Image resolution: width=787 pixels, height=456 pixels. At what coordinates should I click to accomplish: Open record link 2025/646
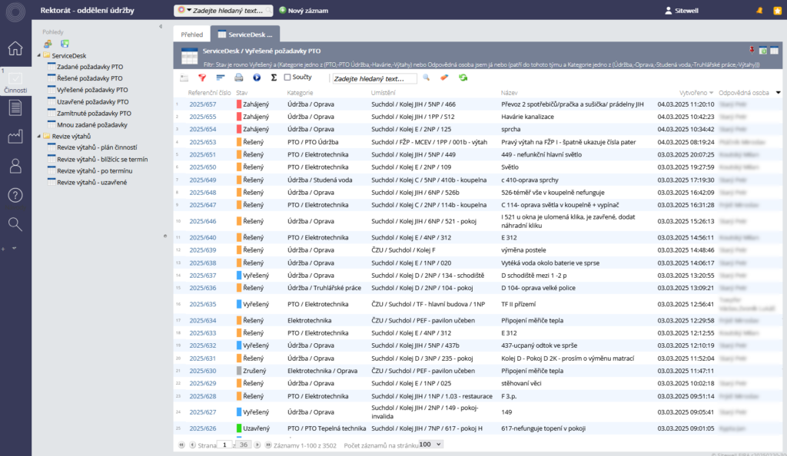point(203,221)
